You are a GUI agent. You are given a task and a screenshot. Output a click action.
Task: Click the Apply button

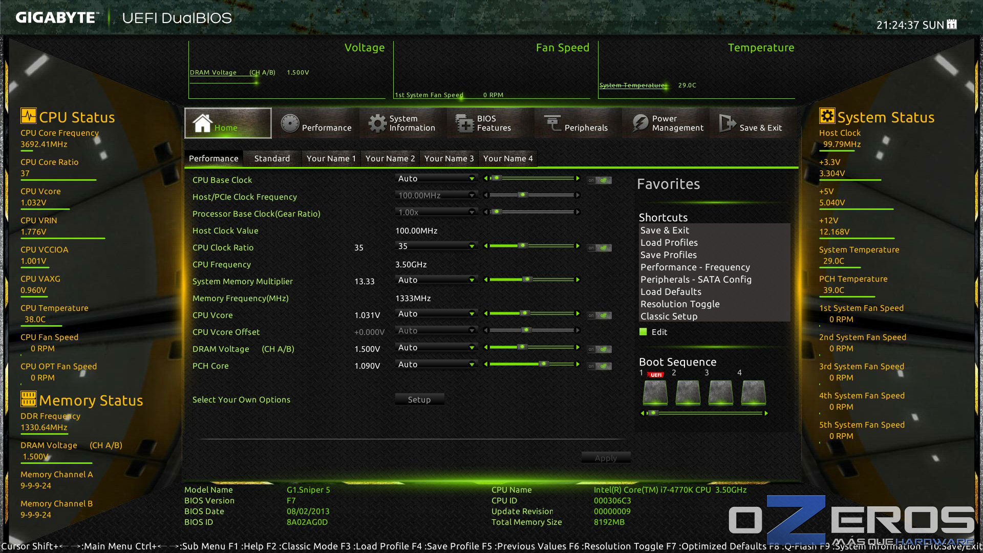606,458
